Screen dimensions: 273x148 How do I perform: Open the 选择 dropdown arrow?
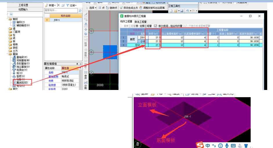coord(96,8)
